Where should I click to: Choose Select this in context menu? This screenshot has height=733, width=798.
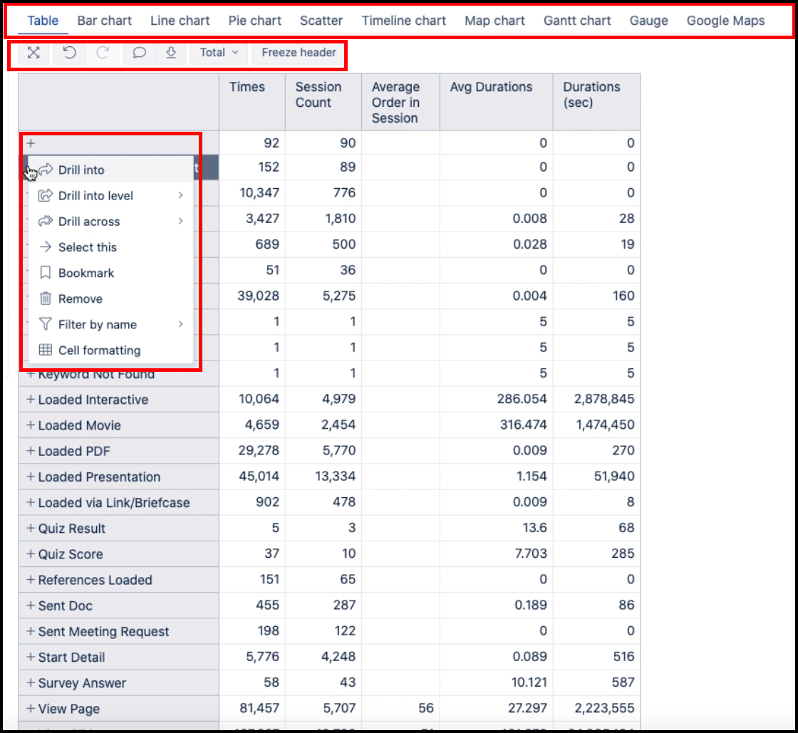[87, 247]
